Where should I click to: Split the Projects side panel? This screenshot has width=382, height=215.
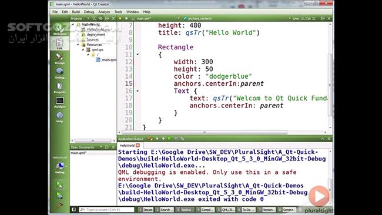107,19
